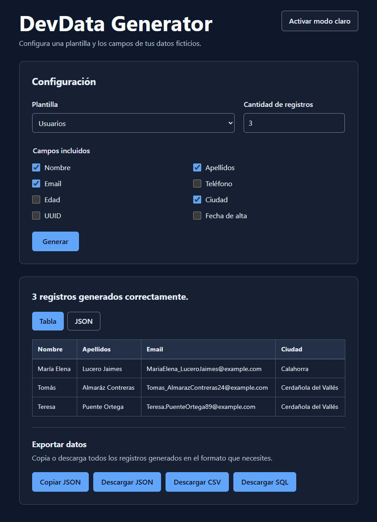Click the Configuración heading

(x=64, y=82)
